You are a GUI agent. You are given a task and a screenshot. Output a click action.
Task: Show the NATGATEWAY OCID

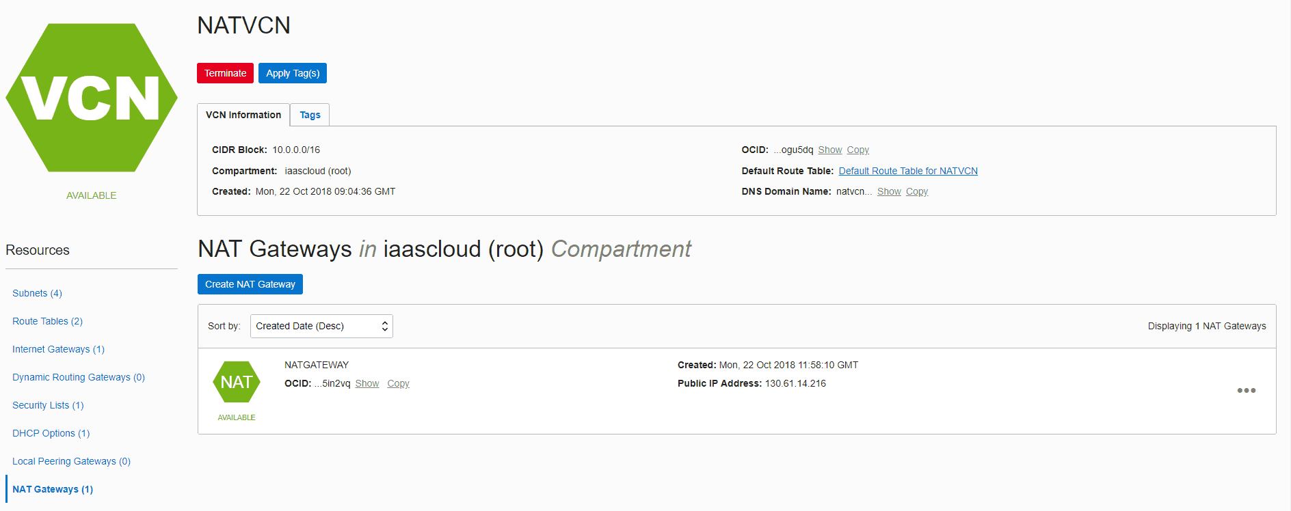click(x=367, y=383)
